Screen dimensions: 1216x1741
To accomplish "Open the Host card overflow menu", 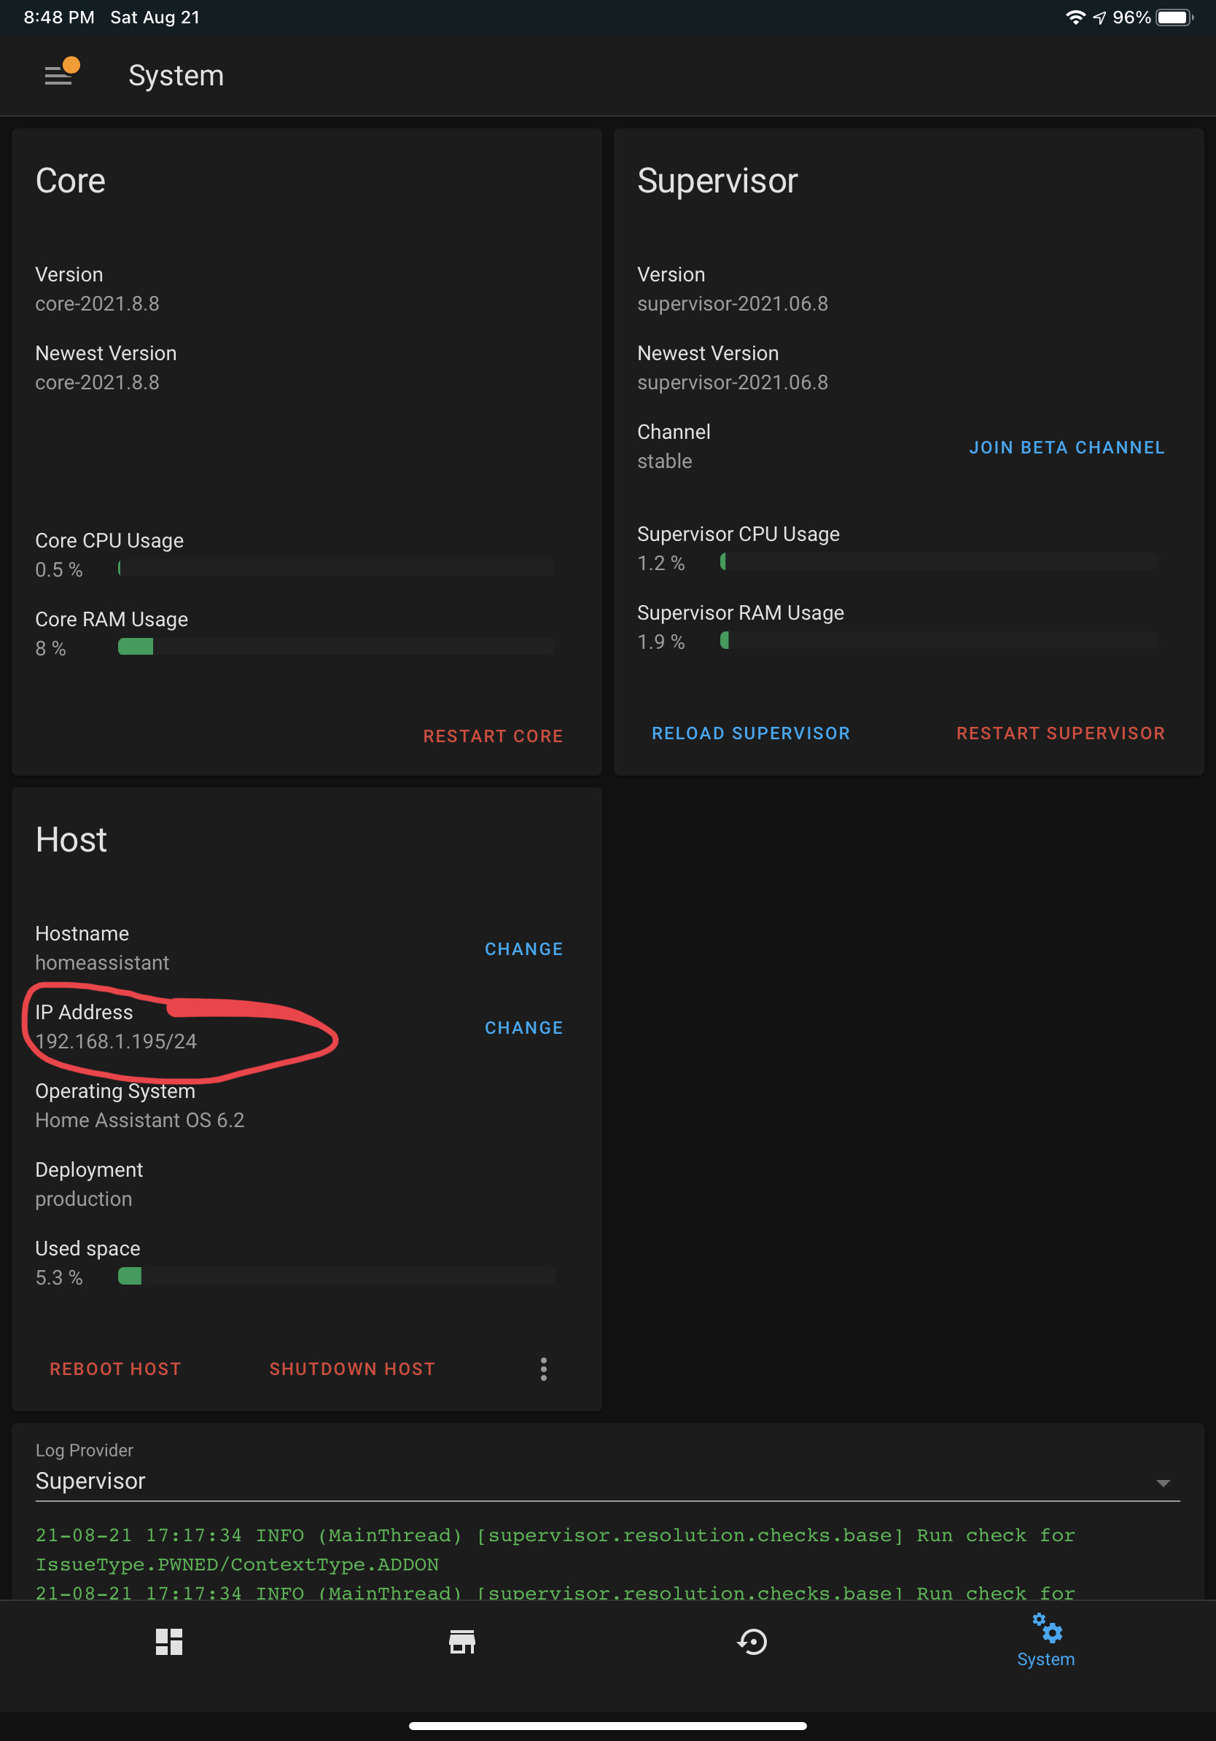I will [x=544, y=1368].
